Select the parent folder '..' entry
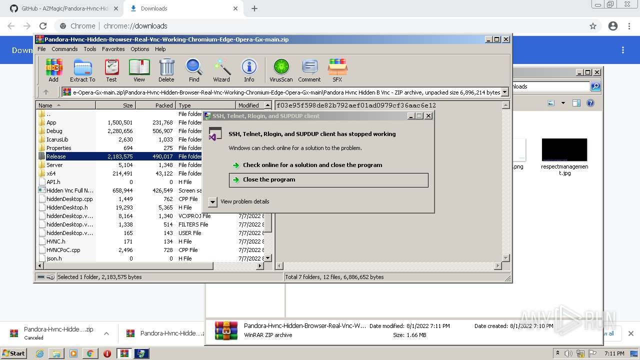The image size is (640, 360). tap(120, 114)
